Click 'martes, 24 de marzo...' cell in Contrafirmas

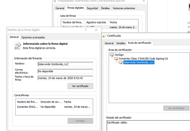point(77,107)
